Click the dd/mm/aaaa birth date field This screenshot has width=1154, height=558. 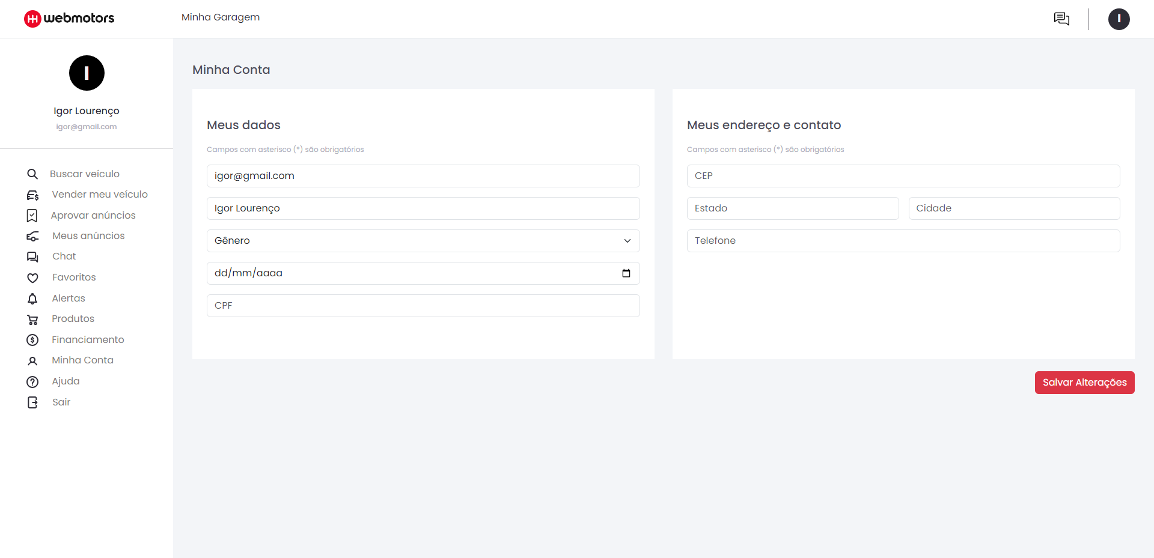click(x=423, y=273)
